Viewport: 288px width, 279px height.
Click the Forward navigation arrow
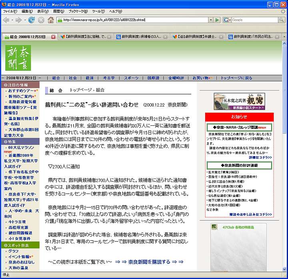[18, 20]
